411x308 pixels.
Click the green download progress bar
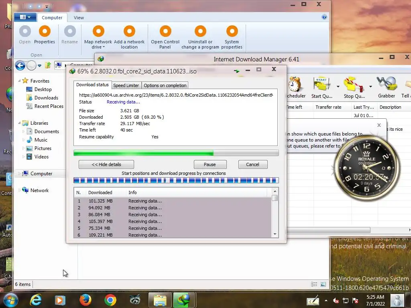(176, 153)
